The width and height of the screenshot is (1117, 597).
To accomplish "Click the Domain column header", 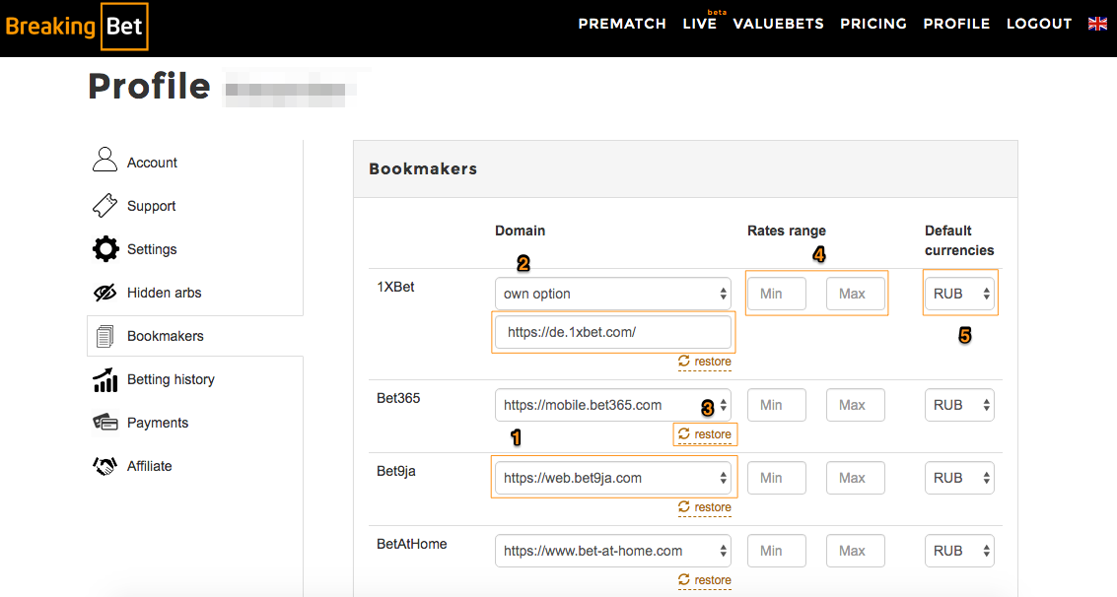I will (x=520, y=231).
